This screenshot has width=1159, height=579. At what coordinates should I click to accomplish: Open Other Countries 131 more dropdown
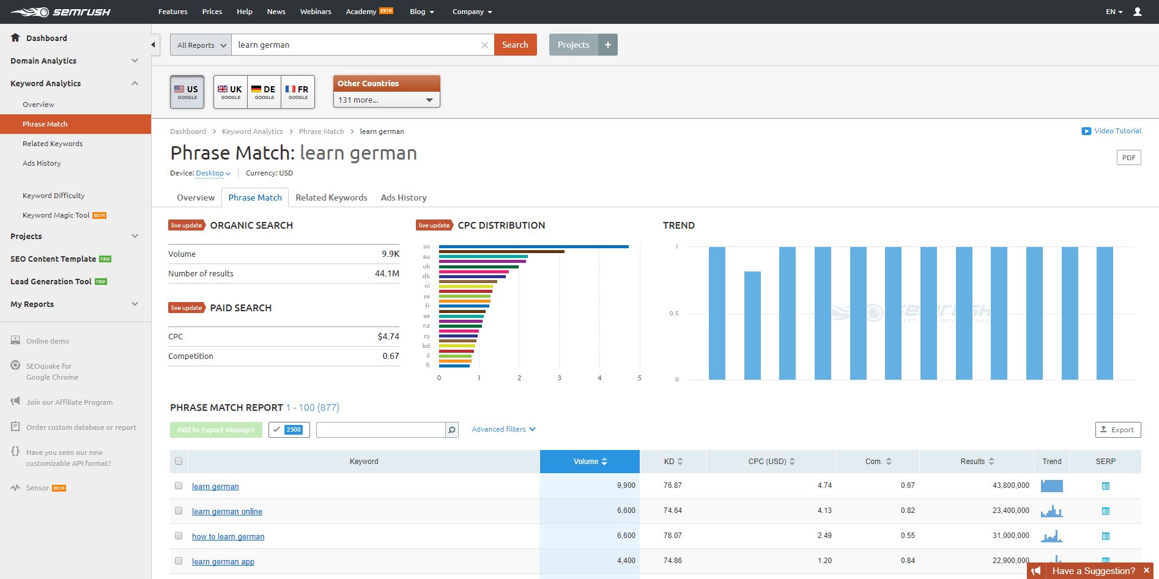(387, 100)
